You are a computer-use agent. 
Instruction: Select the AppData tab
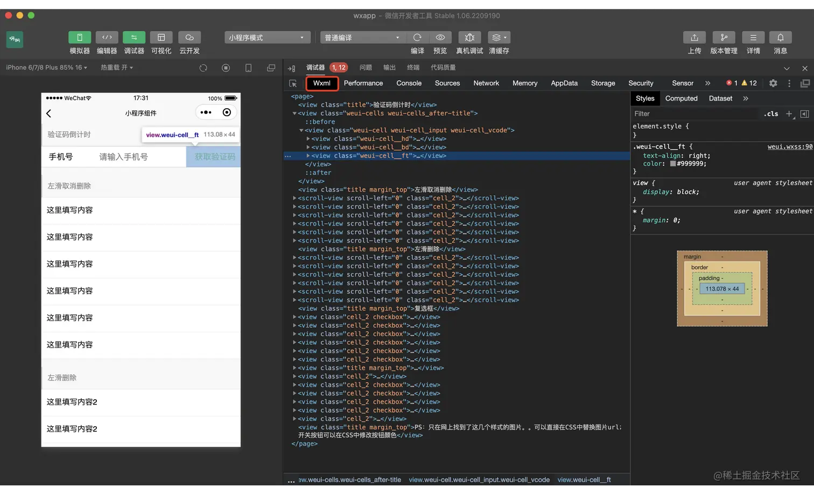pyautogui.click(x=564, y=83)
